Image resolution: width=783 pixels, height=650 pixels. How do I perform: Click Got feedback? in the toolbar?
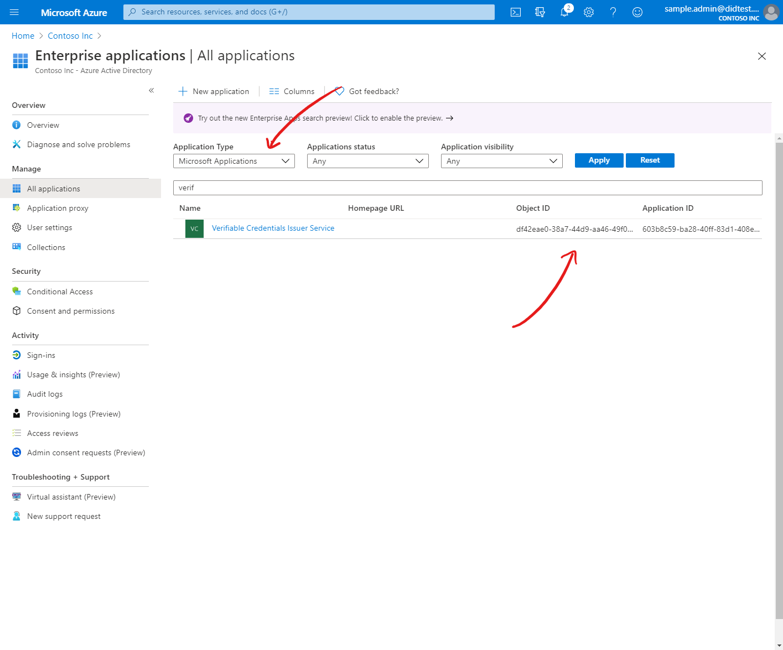pos(367,91)
